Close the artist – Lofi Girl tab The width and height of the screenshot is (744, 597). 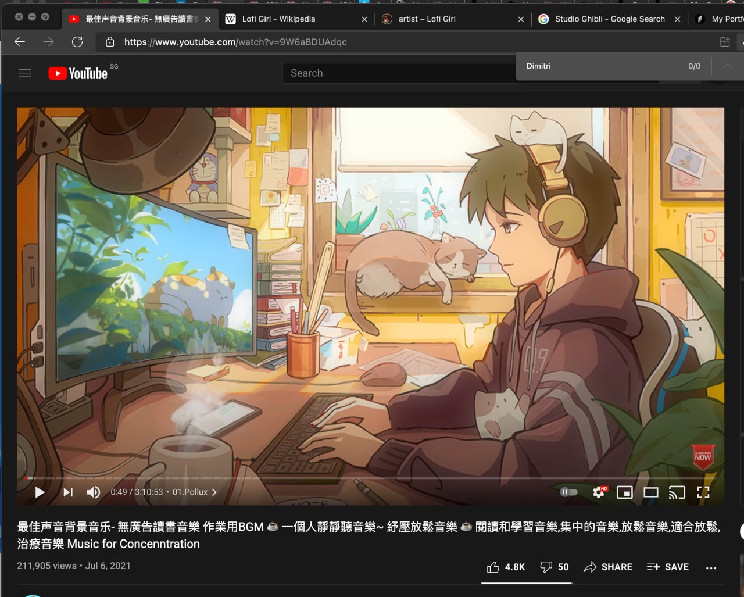521,19
